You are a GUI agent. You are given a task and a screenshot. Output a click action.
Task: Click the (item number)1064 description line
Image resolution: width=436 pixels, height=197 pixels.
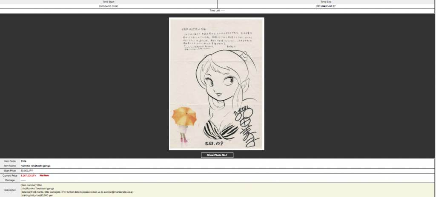point(31,185)
